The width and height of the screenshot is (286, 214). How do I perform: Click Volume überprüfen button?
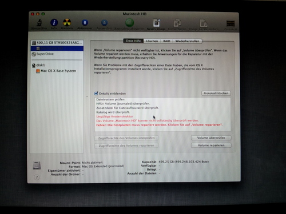(x=211, y=138)
